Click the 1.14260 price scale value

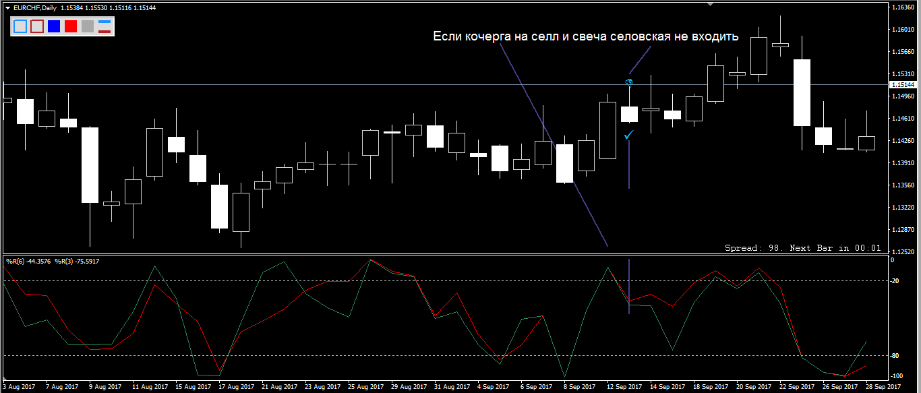[902, 141]
